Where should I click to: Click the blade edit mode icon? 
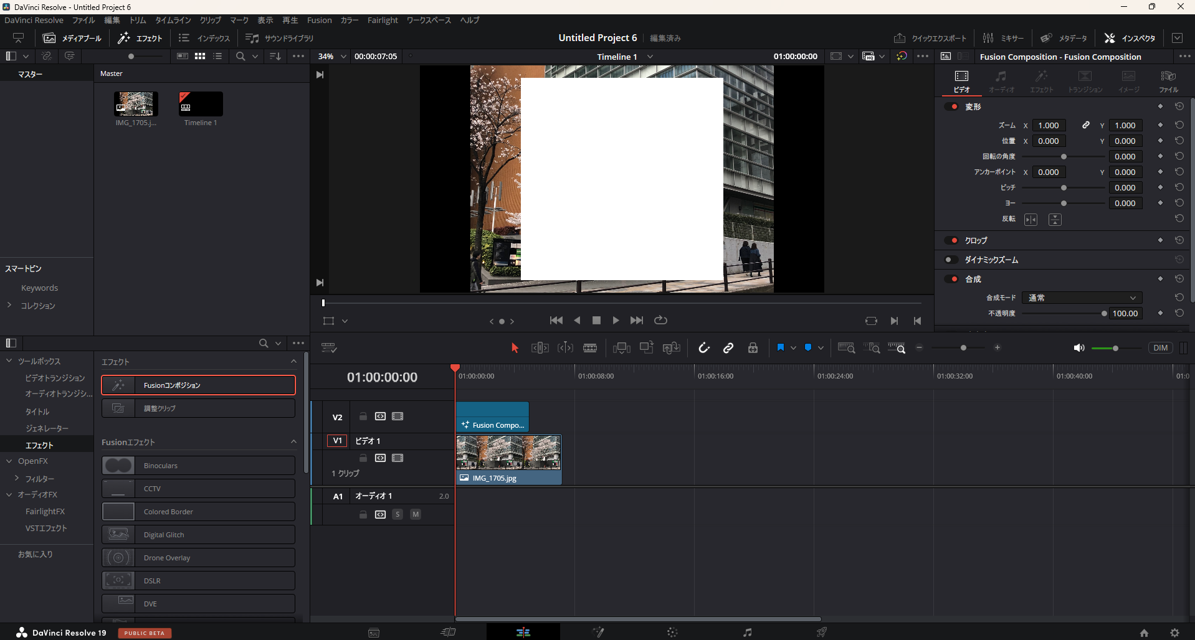tap(590, 348)
